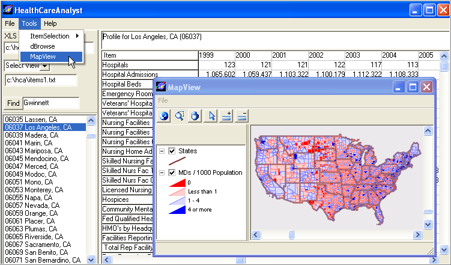Activate the pan hand tool
The height and width of the screenshot is (265, 451).
tap(195, 116)
